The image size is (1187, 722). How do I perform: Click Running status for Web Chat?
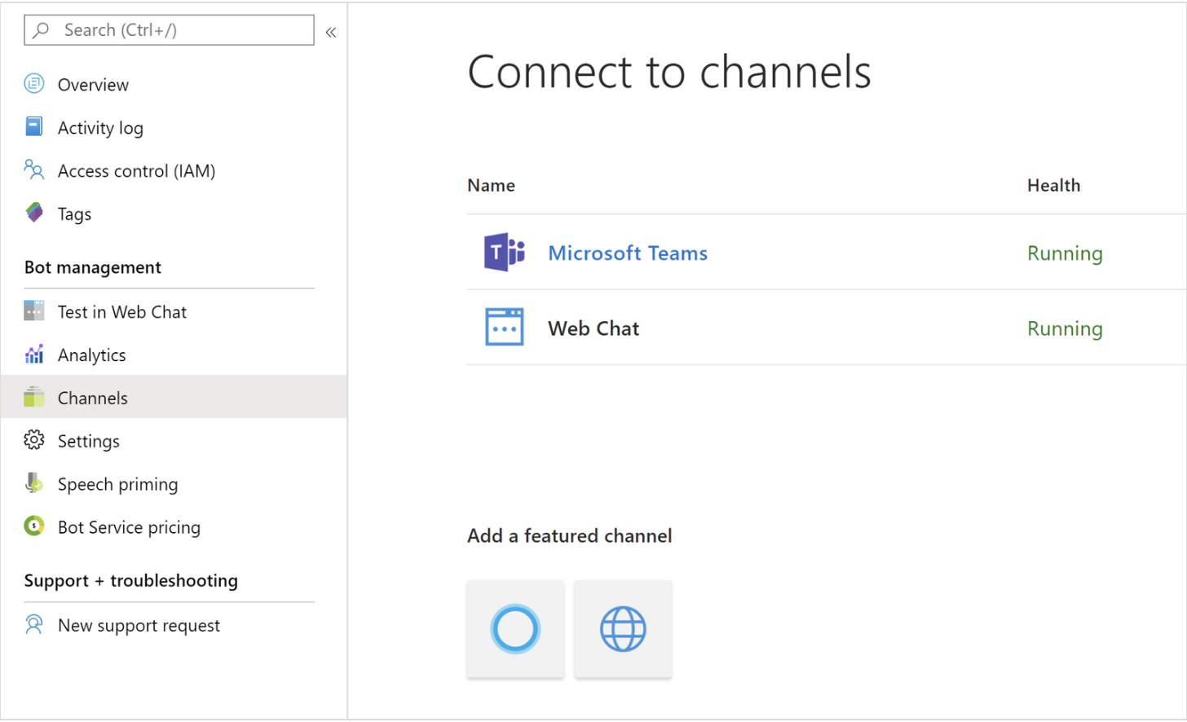pyautogui.click(x=1065, y=328)
